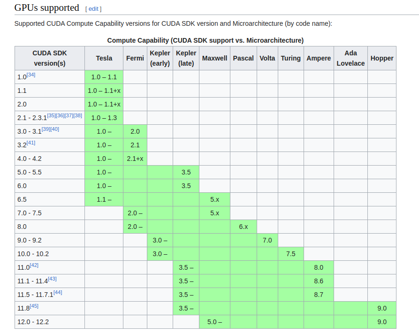Click the SDK version cell 5.0 - 5.5

point(50,172)
